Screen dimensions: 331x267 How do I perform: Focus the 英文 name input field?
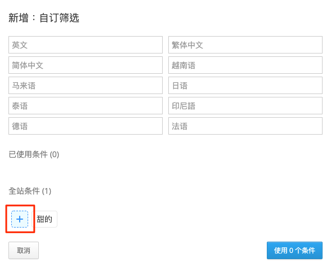[x=86, y=45]
